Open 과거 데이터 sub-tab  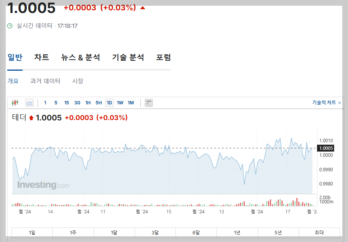click(x=45, y=81)
